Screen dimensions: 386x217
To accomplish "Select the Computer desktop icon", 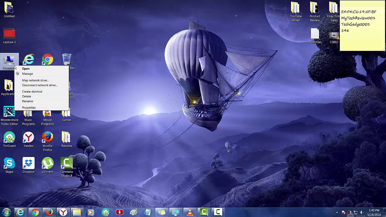I will pos(9,62).
